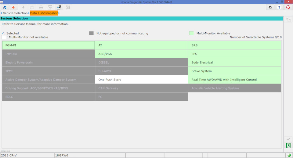Click Acoustic Vehicle Alerting System tile
This screenshot has width=293, height=158.
click(234, 88)
